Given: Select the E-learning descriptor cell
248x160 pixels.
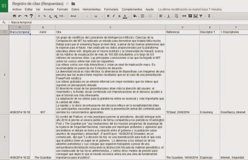Looking at the screenshot, I should (210, 75).
